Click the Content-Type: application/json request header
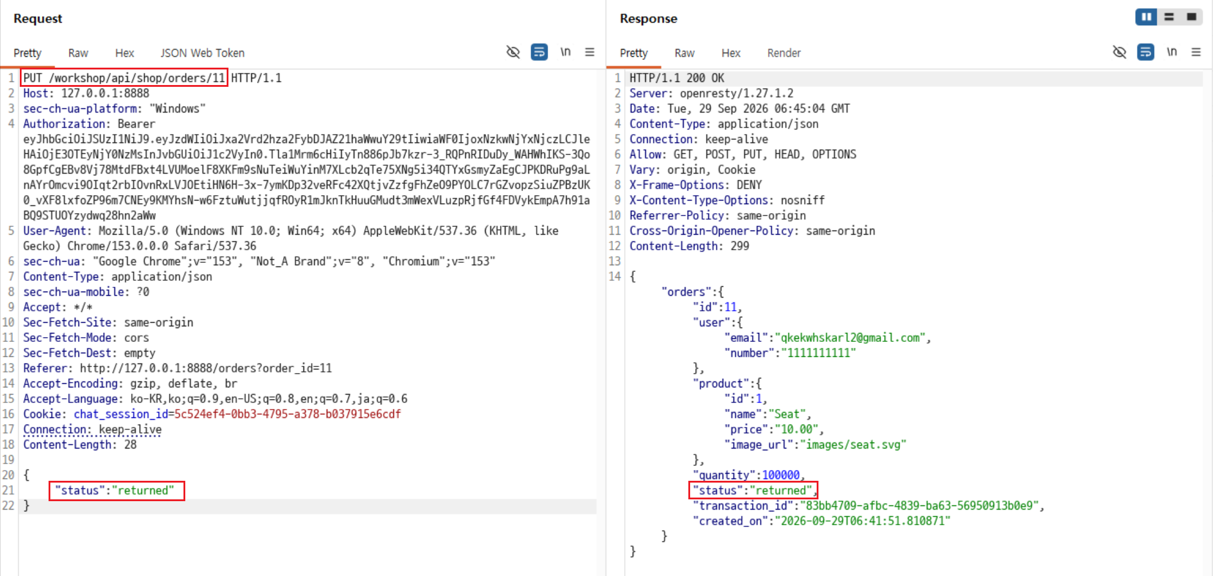The height and width of the screenshot is (576, 1213). click(x=118, y=277)
